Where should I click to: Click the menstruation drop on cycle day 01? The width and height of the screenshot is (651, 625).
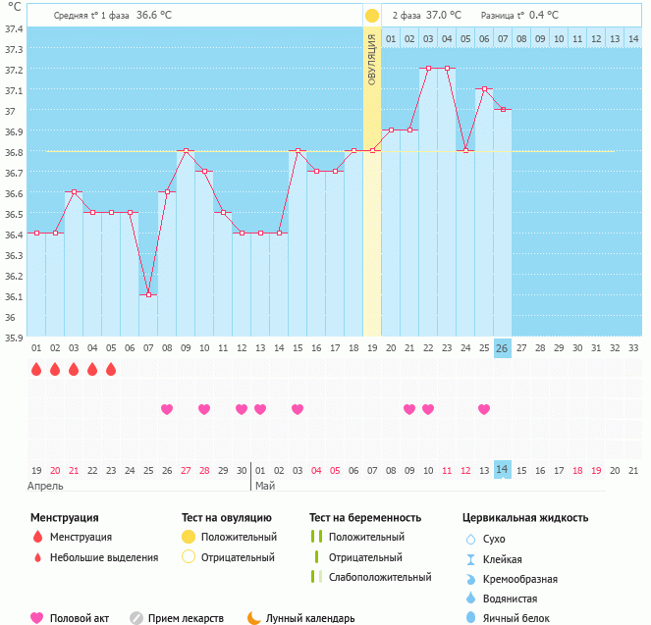(x=36, y=370)
